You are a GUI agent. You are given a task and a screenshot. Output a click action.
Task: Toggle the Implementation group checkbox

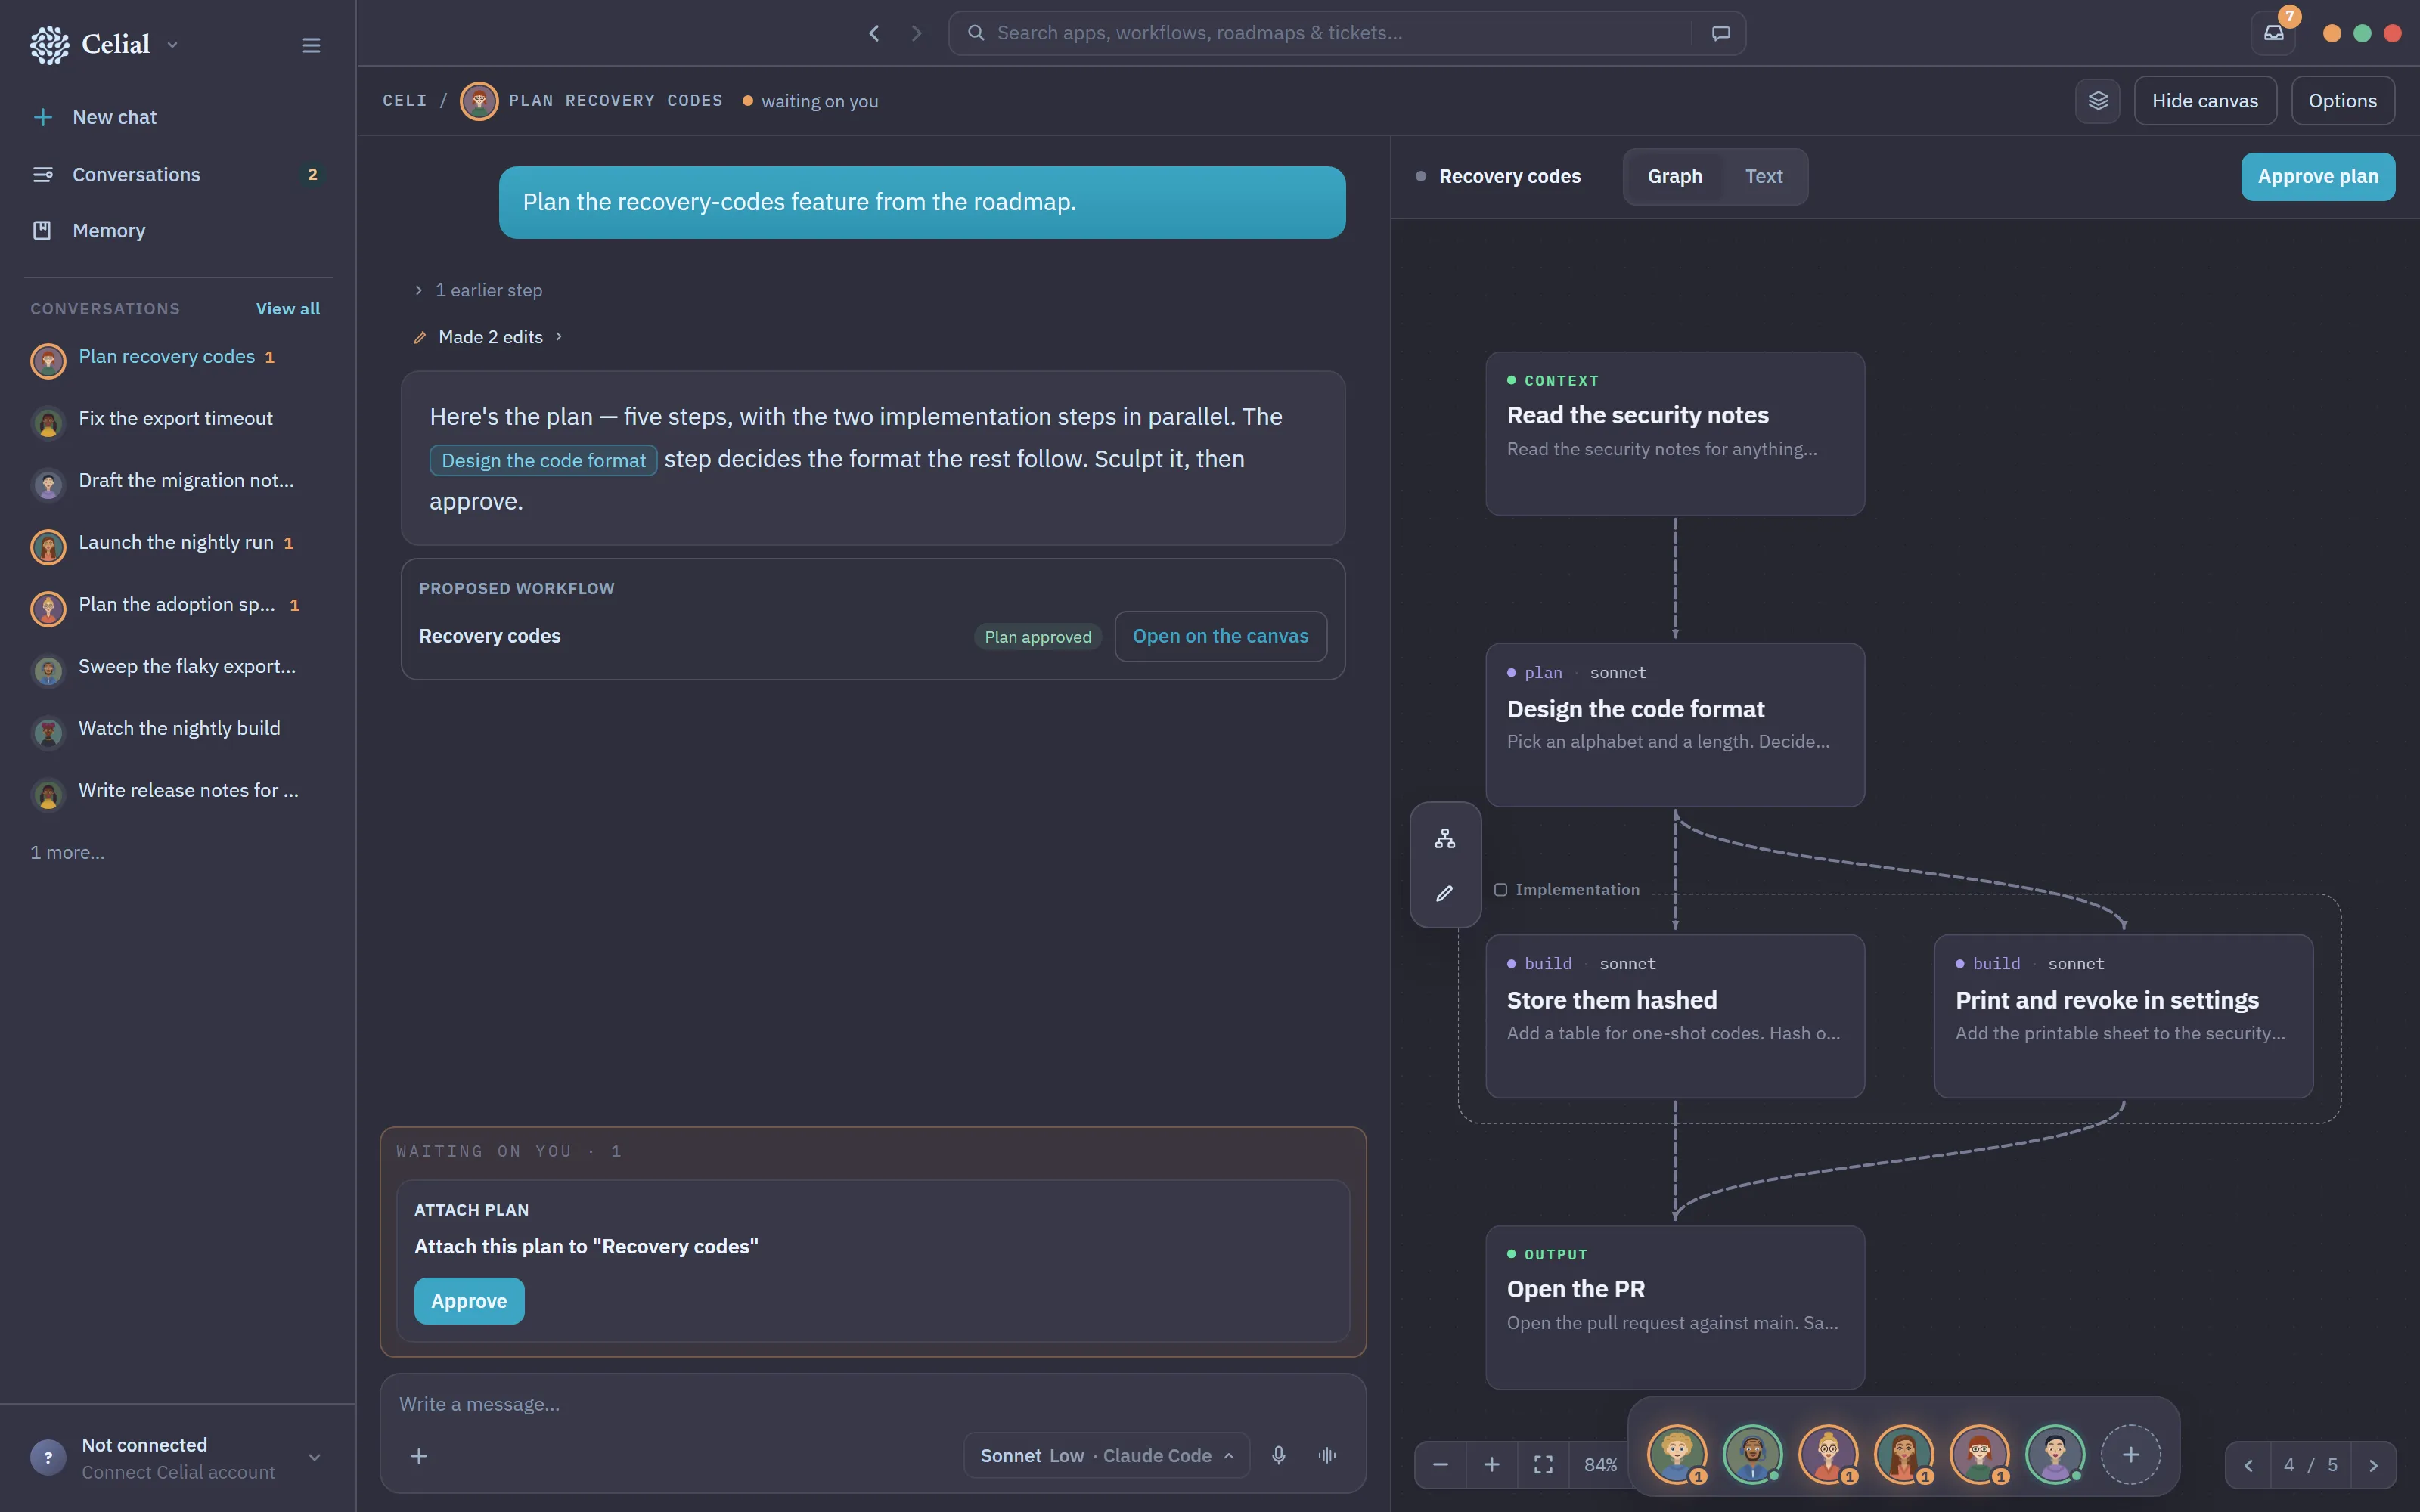tap(1501, 890)
